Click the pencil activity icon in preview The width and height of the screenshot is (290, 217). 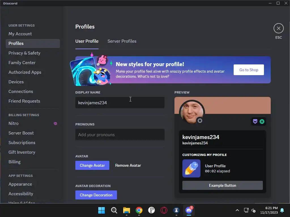coord(191,168)
